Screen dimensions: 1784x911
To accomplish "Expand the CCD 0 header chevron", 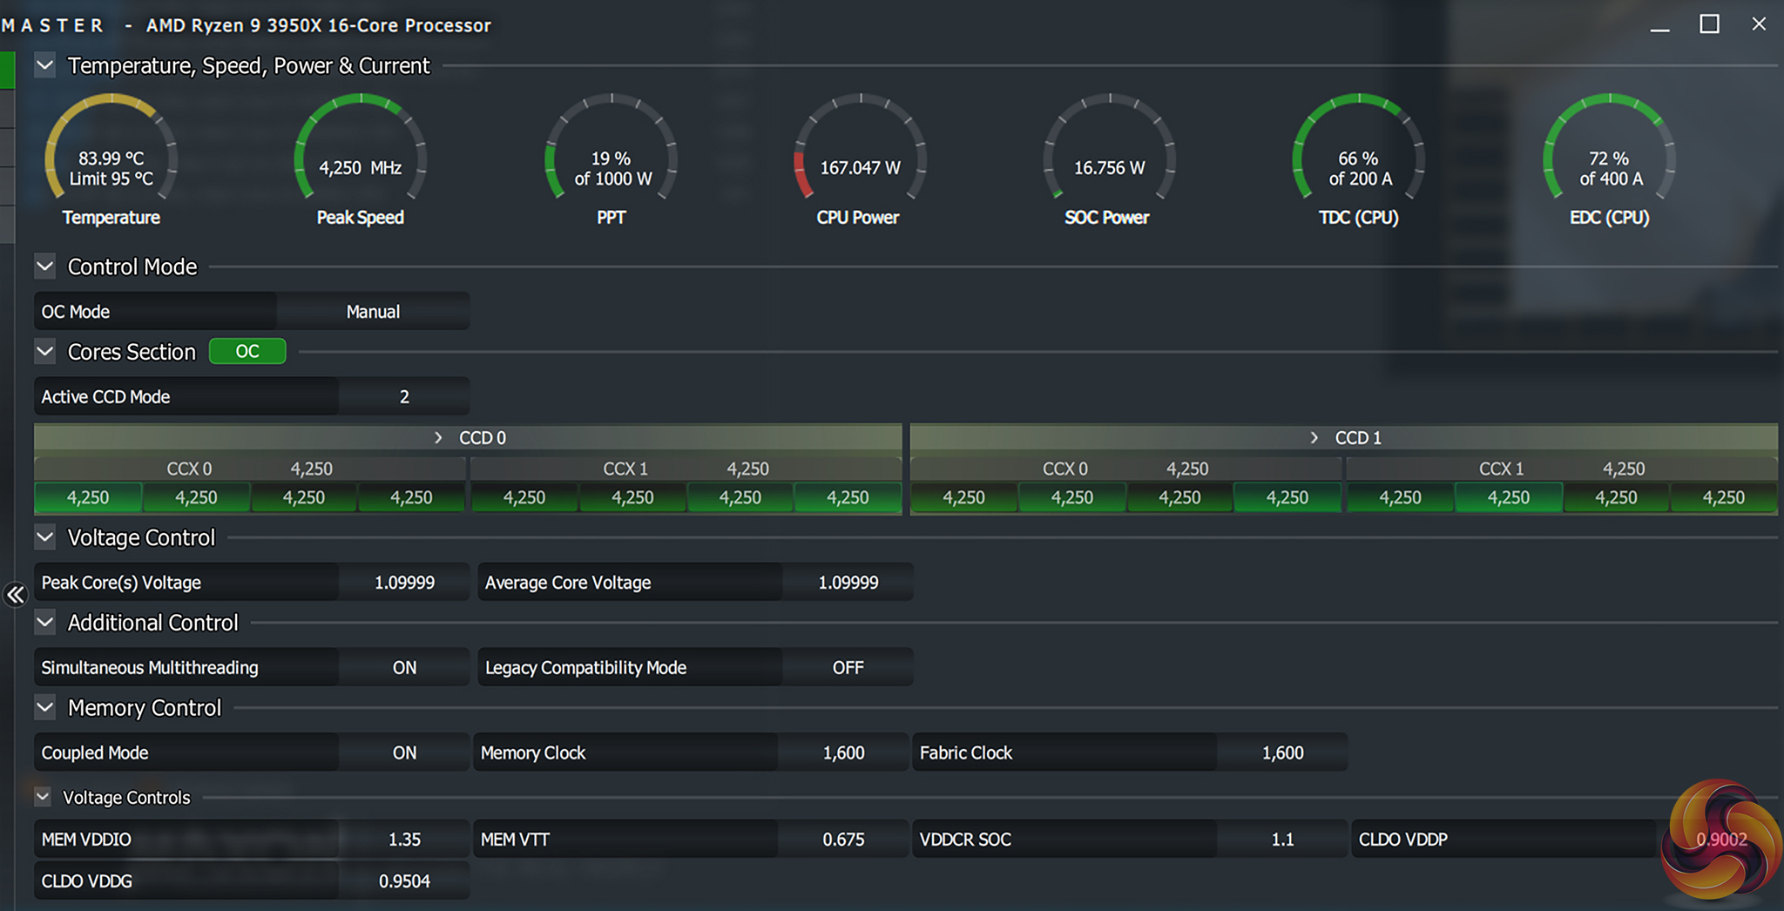I will point(438,438).
